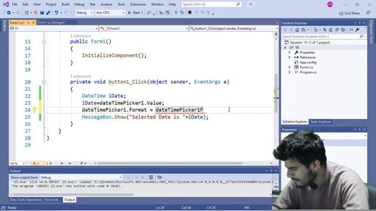This screenshot has height=211, width=376.
Task: Switch to the Form1.cs [Design] tab
Action: (x=51, y=22)
